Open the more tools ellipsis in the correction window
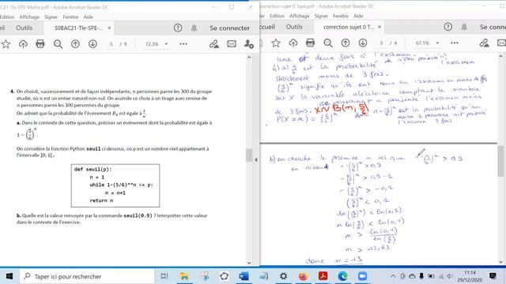The image size is (506, 284). tap(455, 43)
